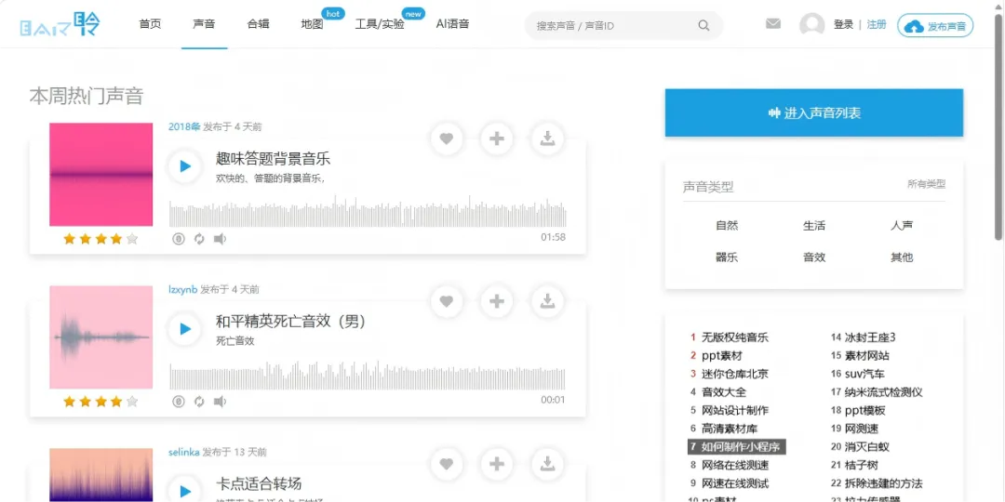The width and height of the screenshot is (1005, 502).
Task: Click the 进入声音列表 button
Action: point(814,112)
